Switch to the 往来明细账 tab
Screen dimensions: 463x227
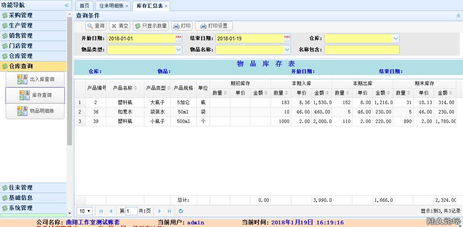point(111,6)
